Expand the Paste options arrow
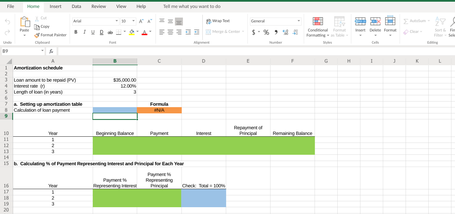 [24, 35]
